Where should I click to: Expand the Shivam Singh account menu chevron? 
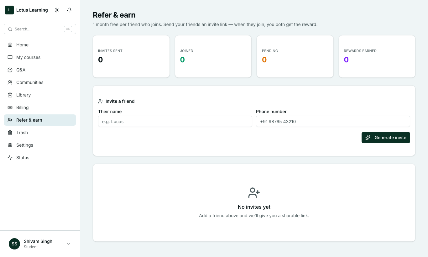[69, 244]
